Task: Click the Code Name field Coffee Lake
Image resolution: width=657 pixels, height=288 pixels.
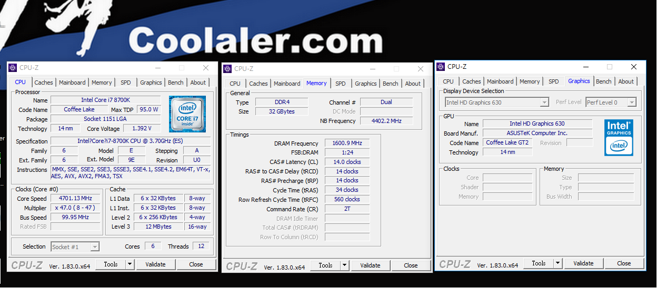Action: pyautogui.click(x=79, y=109)
